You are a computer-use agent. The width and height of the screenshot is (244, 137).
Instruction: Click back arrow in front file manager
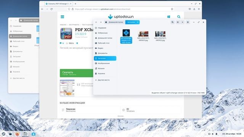[96, 22]
